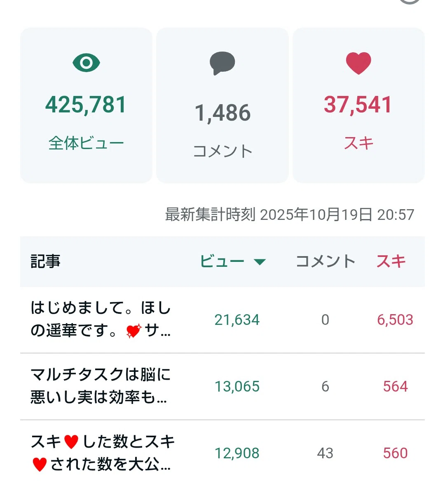This screenshot has width=445, height=483.
Task: Click the 37,541 likes count
Action: point(358,105)
